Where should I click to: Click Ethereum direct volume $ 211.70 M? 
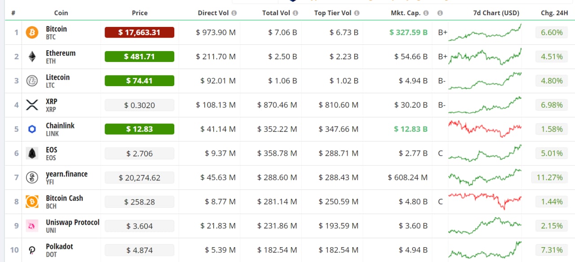pyautogui.click(x=216, y=57)
